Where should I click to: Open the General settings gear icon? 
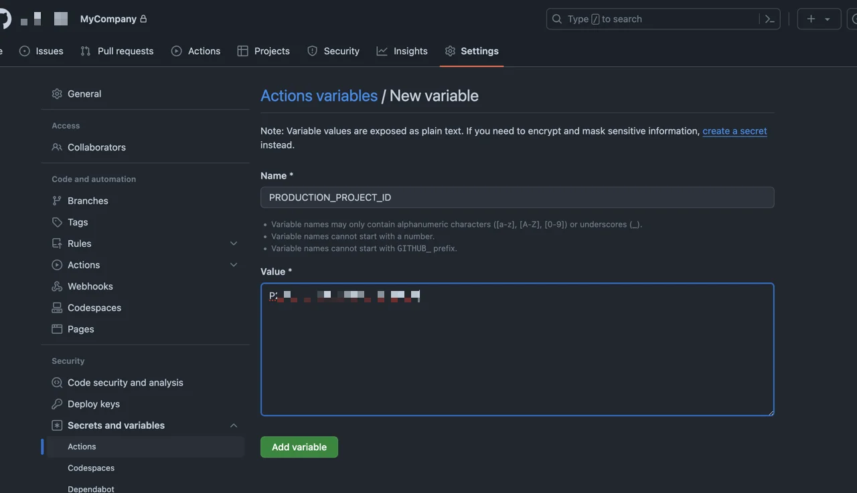[58, 94]
